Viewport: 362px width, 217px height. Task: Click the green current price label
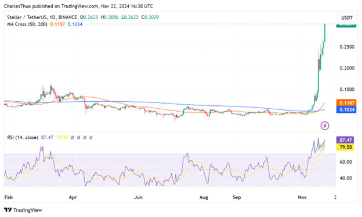tap(346, 25)
